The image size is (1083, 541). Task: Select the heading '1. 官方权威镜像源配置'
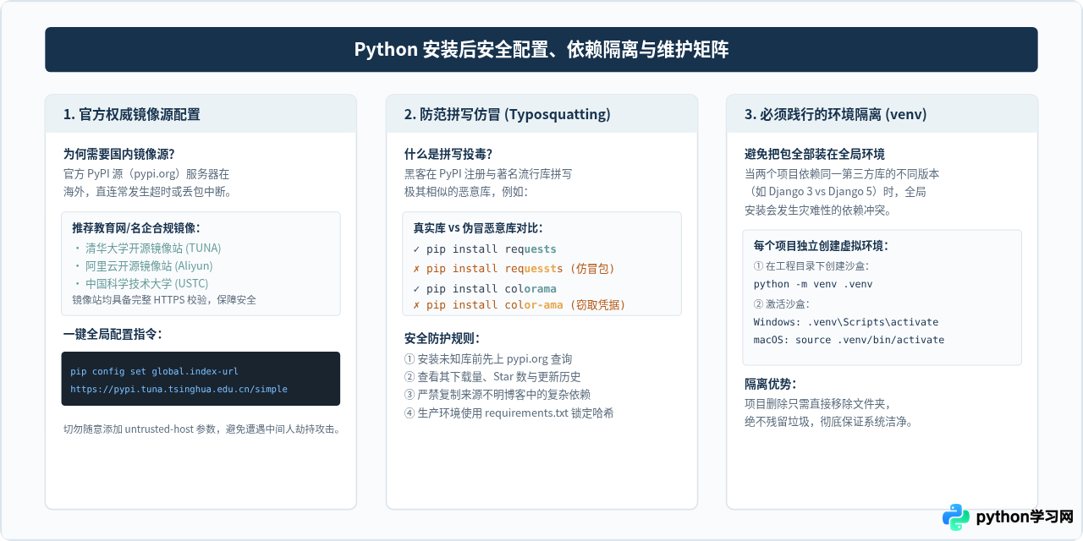(132, 115)
